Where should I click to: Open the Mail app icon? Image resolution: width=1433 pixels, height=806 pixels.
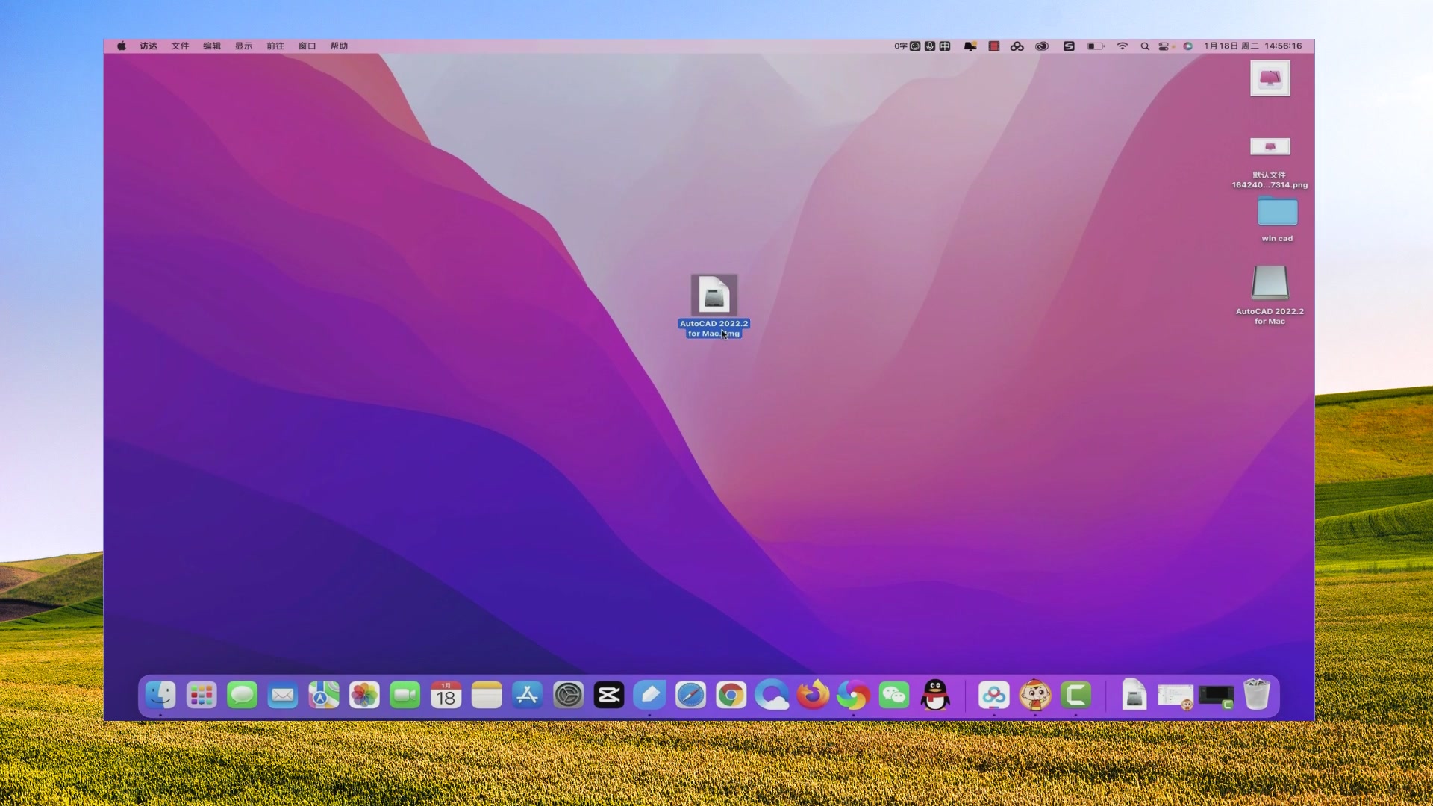pos(283,696)
